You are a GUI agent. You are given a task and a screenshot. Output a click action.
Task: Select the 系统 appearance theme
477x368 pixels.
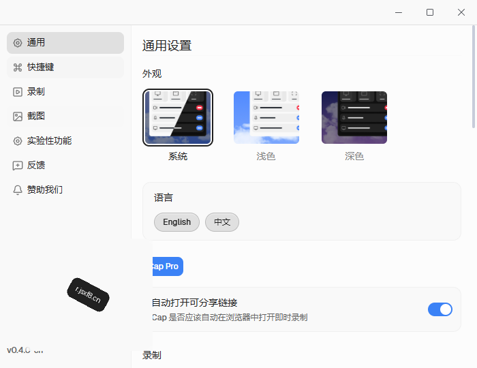click(x=178, y=117)
